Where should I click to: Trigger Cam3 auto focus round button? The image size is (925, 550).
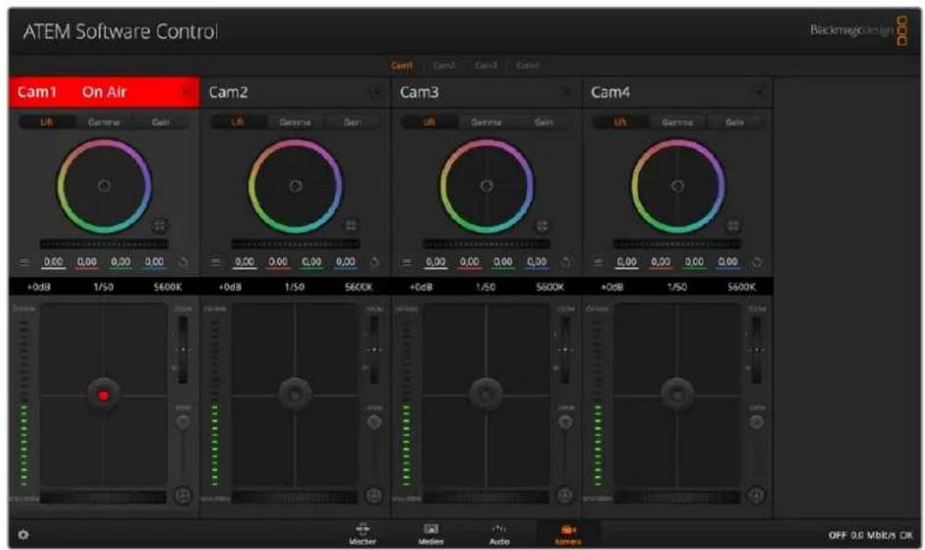pyautogui.click(x=565, y=495)
